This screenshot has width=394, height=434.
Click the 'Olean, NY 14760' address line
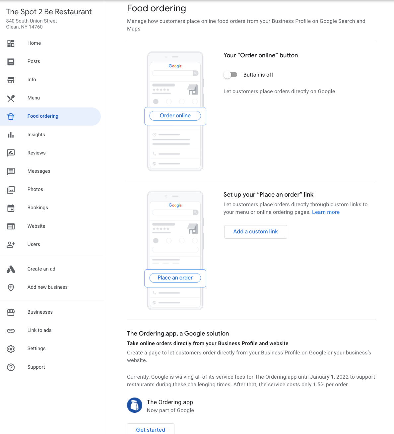click(x=24, y=27)
